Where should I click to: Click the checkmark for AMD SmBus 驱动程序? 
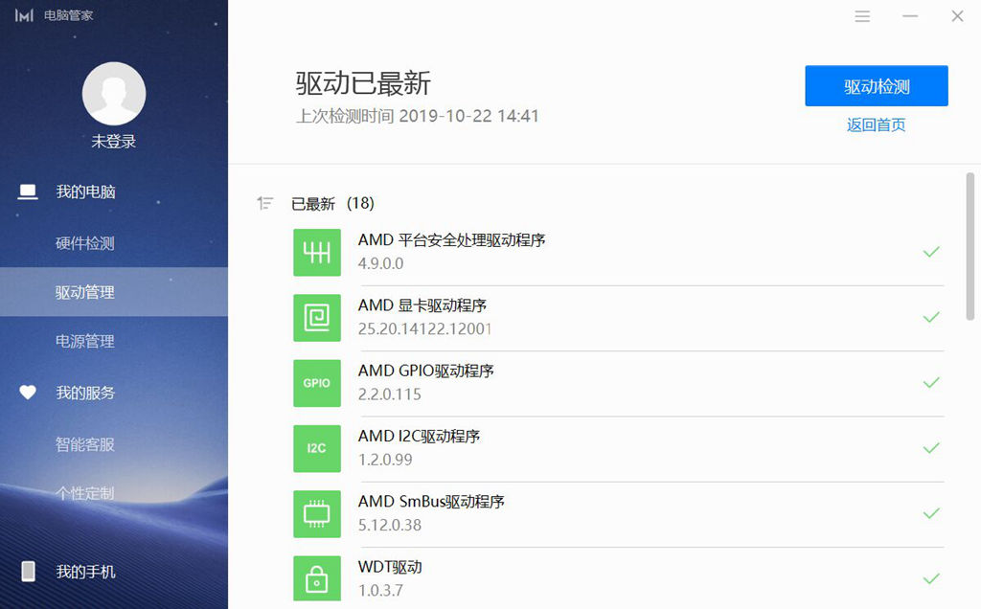(x=930, y=513)
